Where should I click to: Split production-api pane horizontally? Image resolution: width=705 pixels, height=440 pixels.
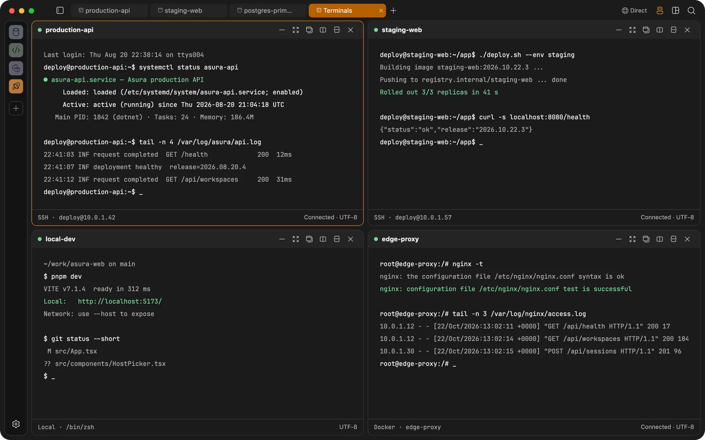pos(337,30)
